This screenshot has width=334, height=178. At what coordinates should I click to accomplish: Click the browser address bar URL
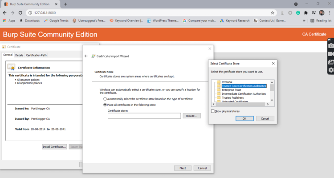(x=45, y=13)
